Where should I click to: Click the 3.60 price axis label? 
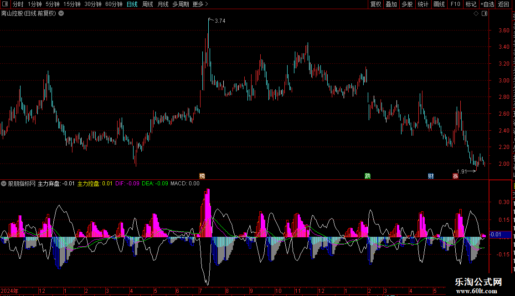tap(504, 30)
